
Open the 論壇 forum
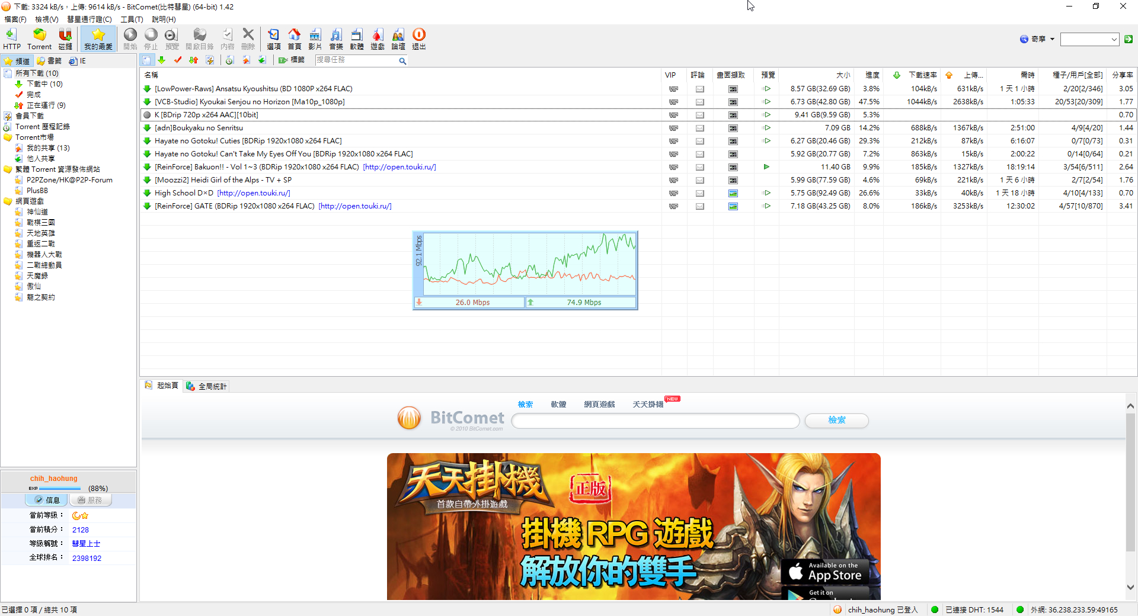pyautogui.click(x=398, y=39)
